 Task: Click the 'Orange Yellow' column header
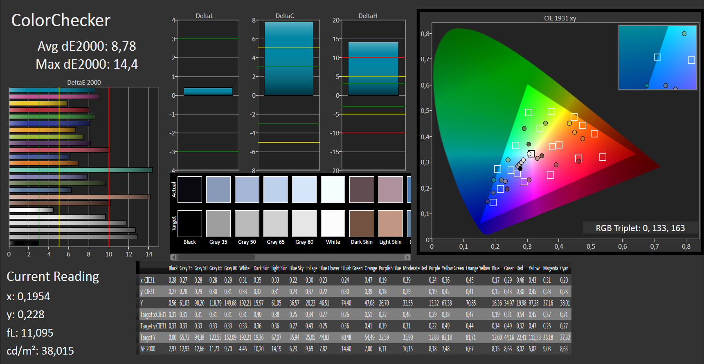click(478, 268)
